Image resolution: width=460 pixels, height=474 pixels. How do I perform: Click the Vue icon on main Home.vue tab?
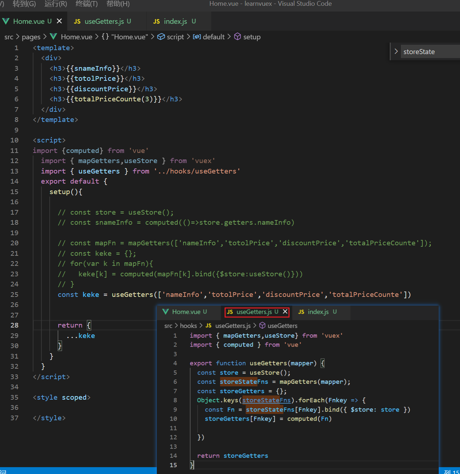coord(6,21)
